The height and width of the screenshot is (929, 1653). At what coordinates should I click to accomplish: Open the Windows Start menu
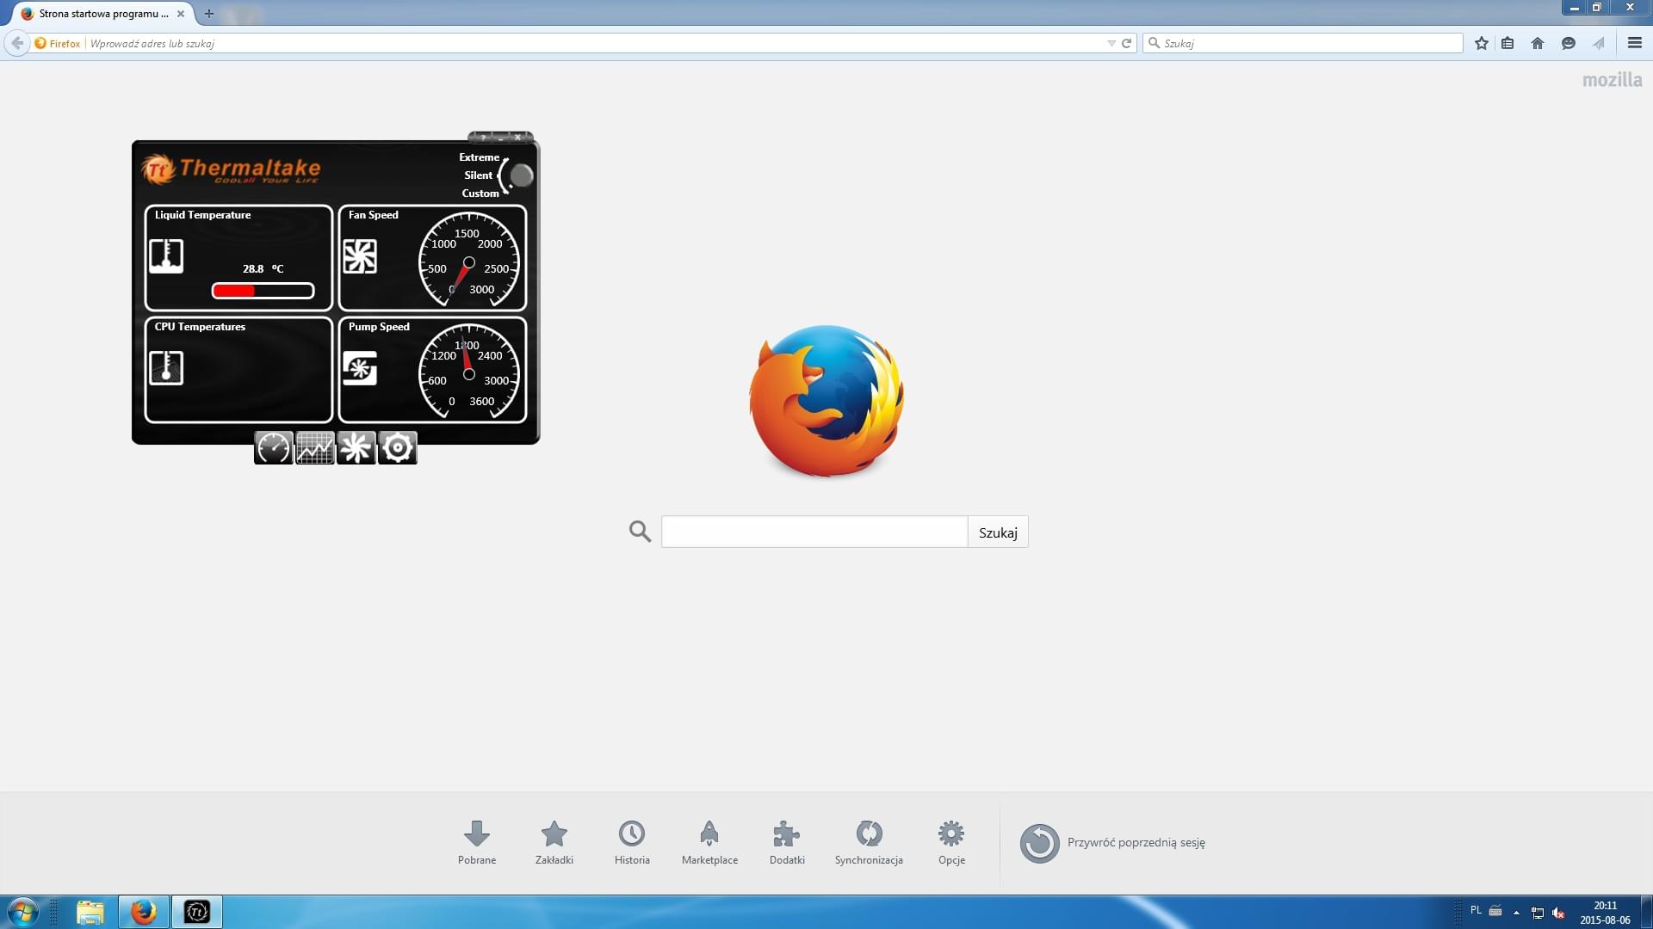(x=22, y=912)
